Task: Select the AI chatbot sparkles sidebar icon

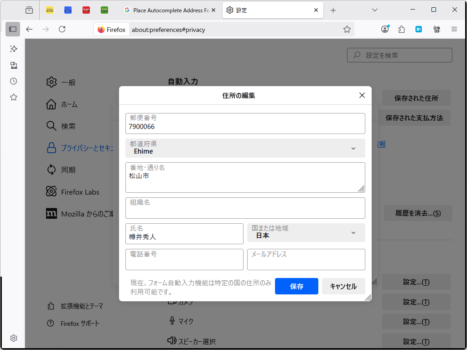Action: point(13,49)
